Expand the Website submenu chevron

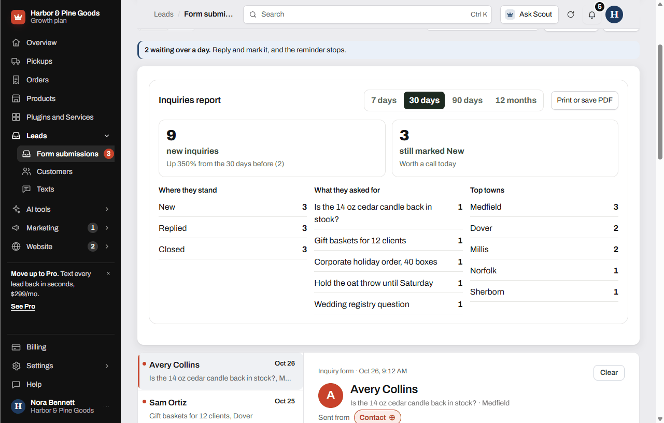pyautogui.click(x=107, y=246)
